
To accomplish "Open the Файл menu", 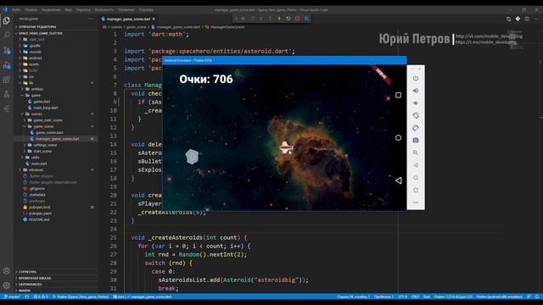I will click(16, 9).
